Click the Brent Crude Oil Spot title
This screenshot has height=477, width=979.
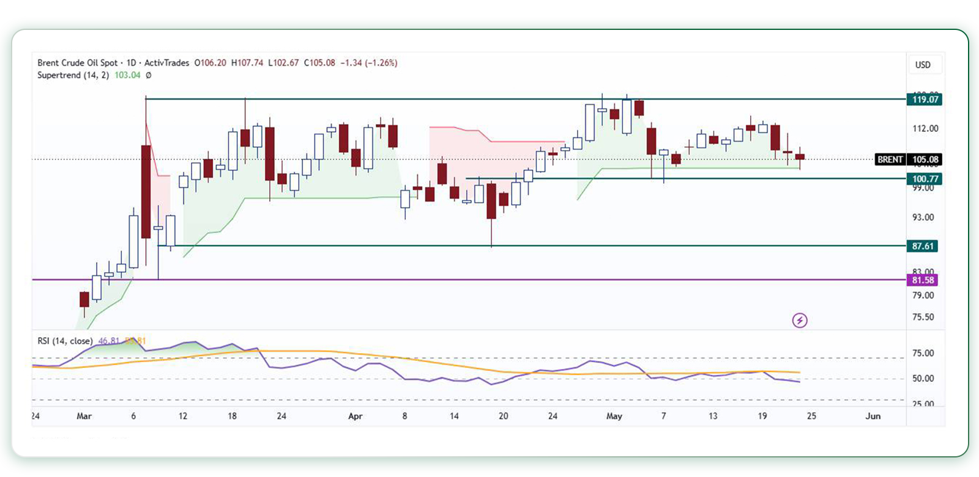(77, 63)
